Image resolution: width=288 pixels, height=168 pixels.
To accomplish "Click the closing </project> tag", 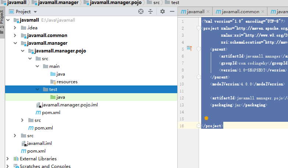I will pyautogui.click(x=212, y=126).
